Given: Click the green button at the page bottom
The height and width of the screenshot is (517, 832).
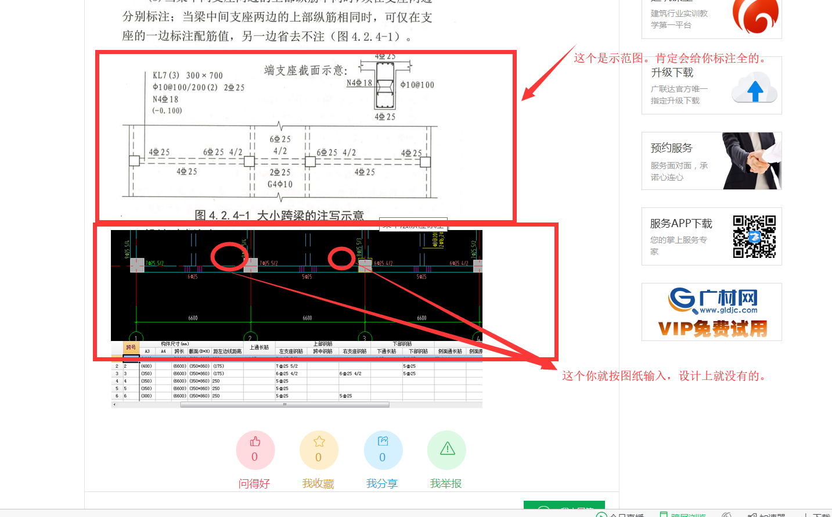Looking at the screenshot, I should [564, 505].
